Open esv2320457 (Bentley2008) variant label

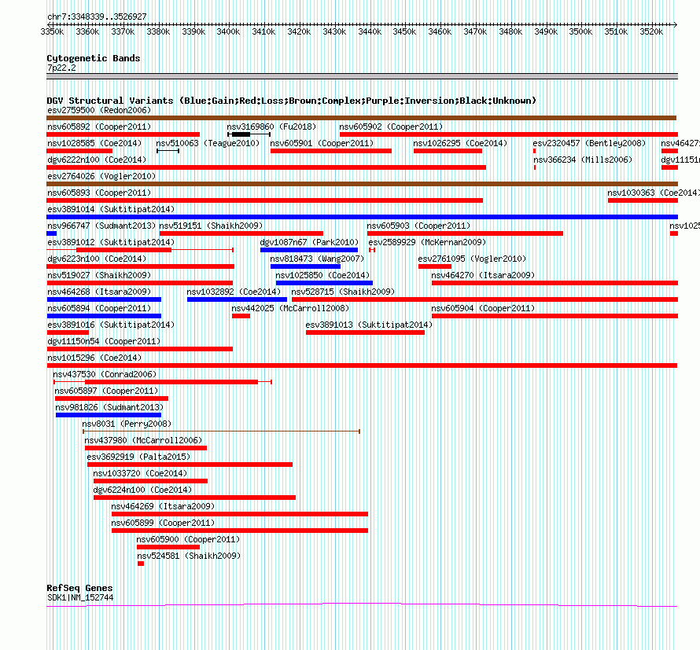589,143
